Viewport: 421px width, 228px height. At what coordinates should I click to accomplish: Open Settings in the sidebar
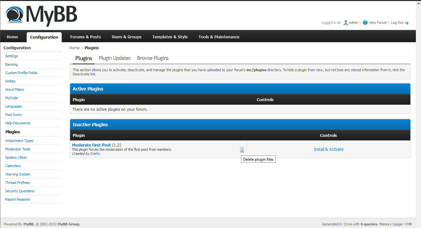point(12,56)
